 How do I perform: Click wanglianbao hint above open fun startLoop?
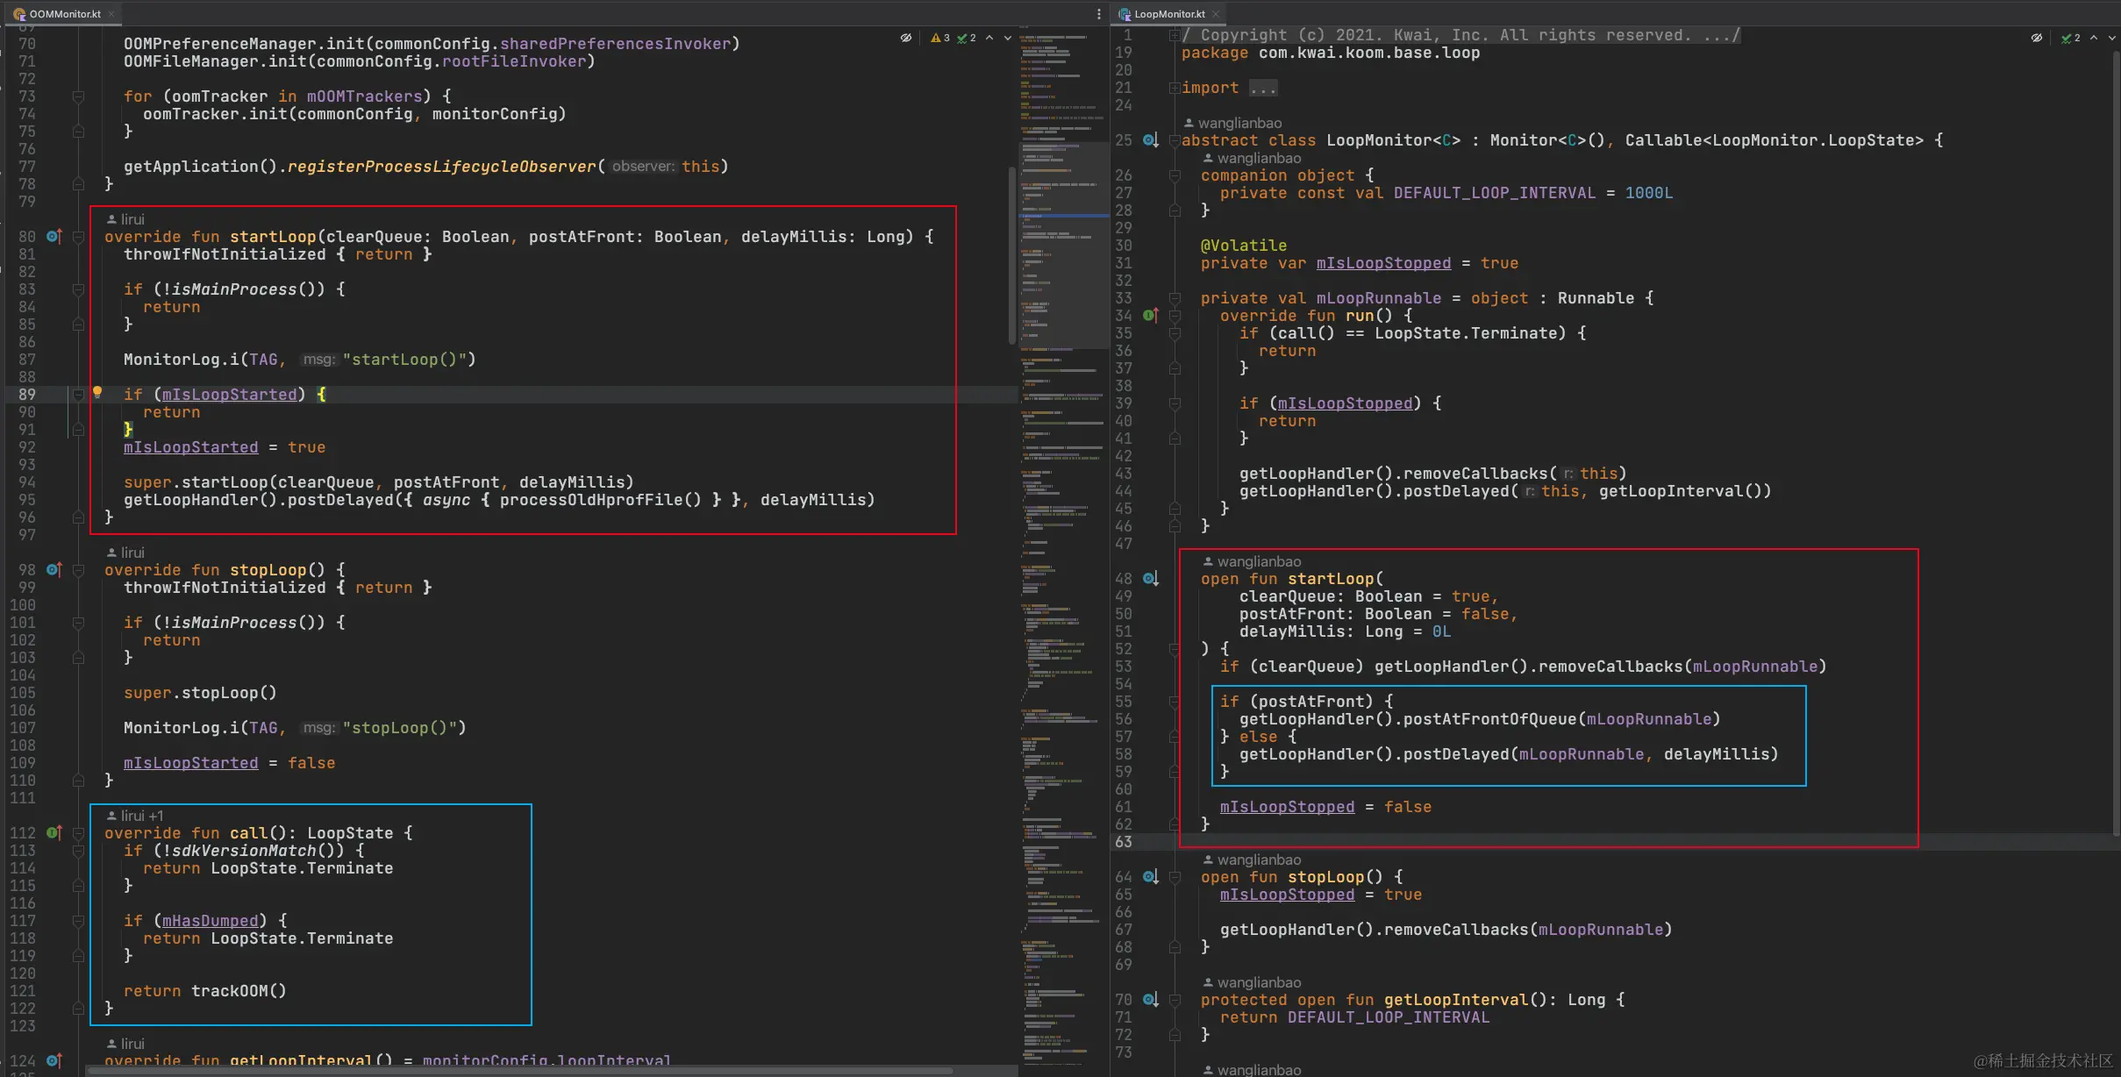[1251, 561]
